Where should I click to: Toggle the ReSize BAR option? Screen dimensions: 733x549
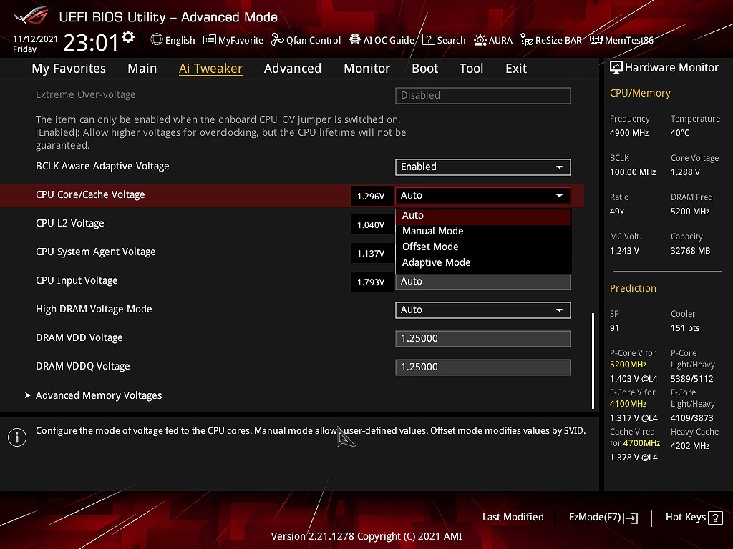pos(550,41)
